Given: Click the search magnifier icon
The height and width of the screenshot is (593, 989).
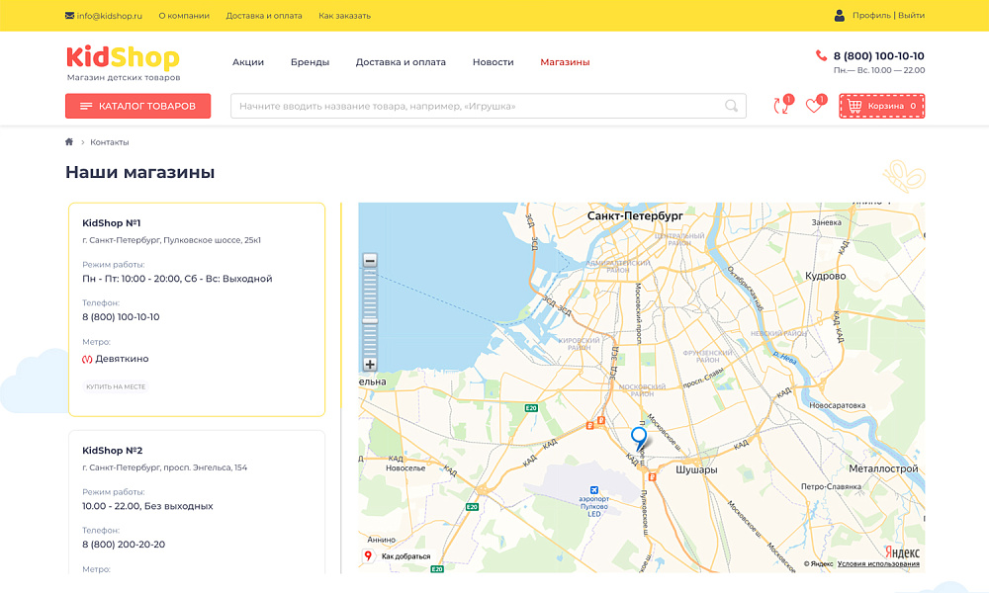Looking at the screenshot, I should [x=731, y=106].
